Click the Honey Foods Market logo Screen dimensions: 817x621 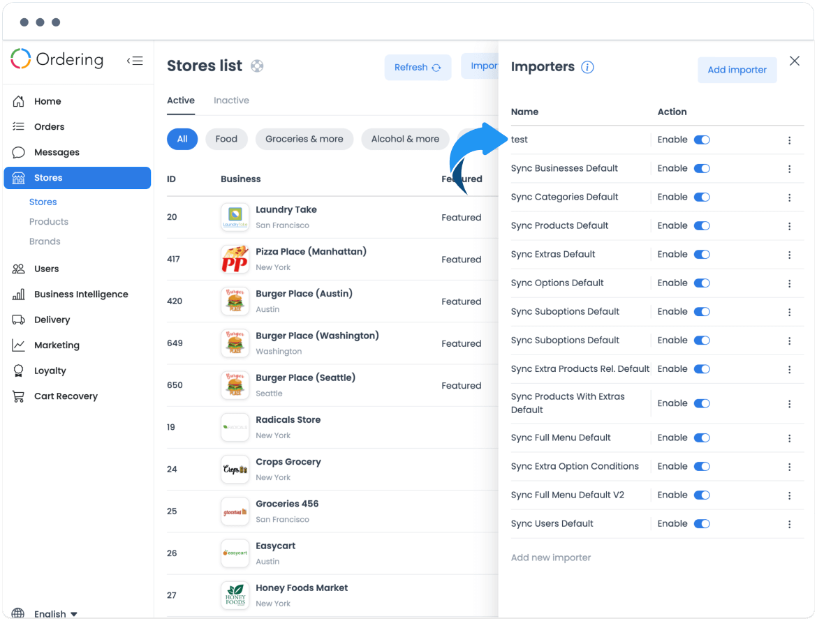click(235, 595)
